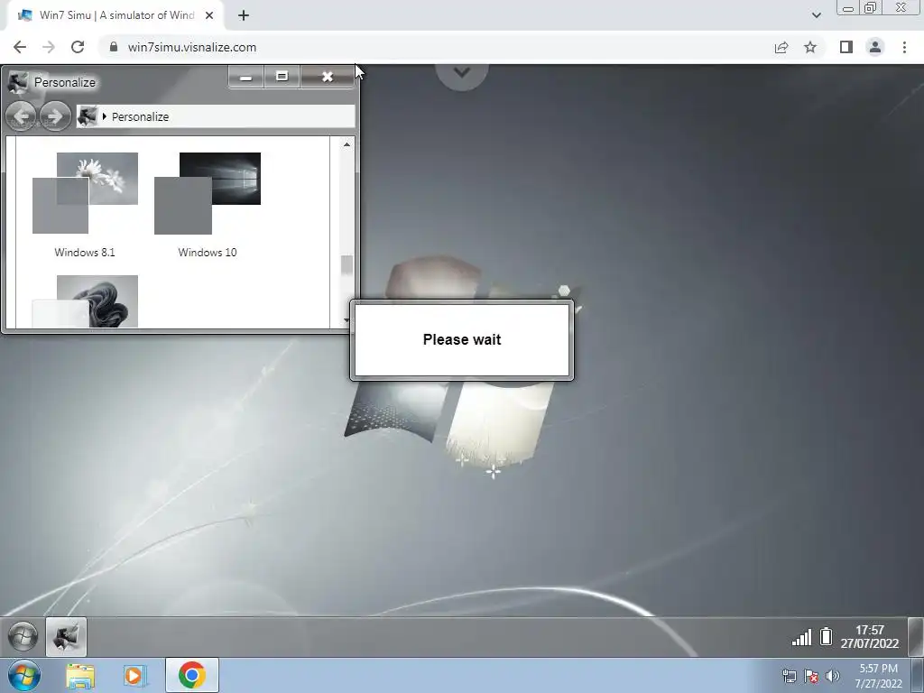
Task: Click the Please wait dialog
Action: pos(462,340)
